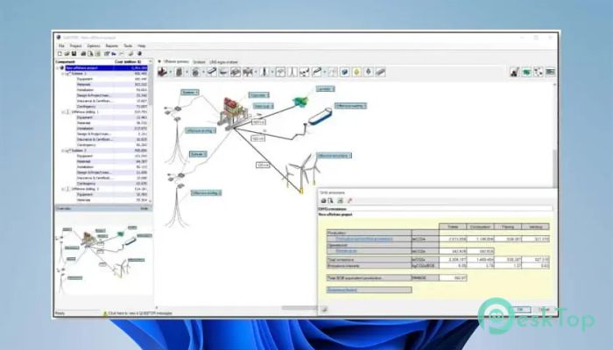This screenshot has width=613, height=350.
Task: Click OK in the GHG emissions dialog
Action: (520, 309)
